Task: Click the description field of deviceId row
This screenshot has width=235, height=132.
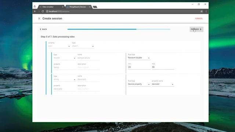Action: click(88, 89)
